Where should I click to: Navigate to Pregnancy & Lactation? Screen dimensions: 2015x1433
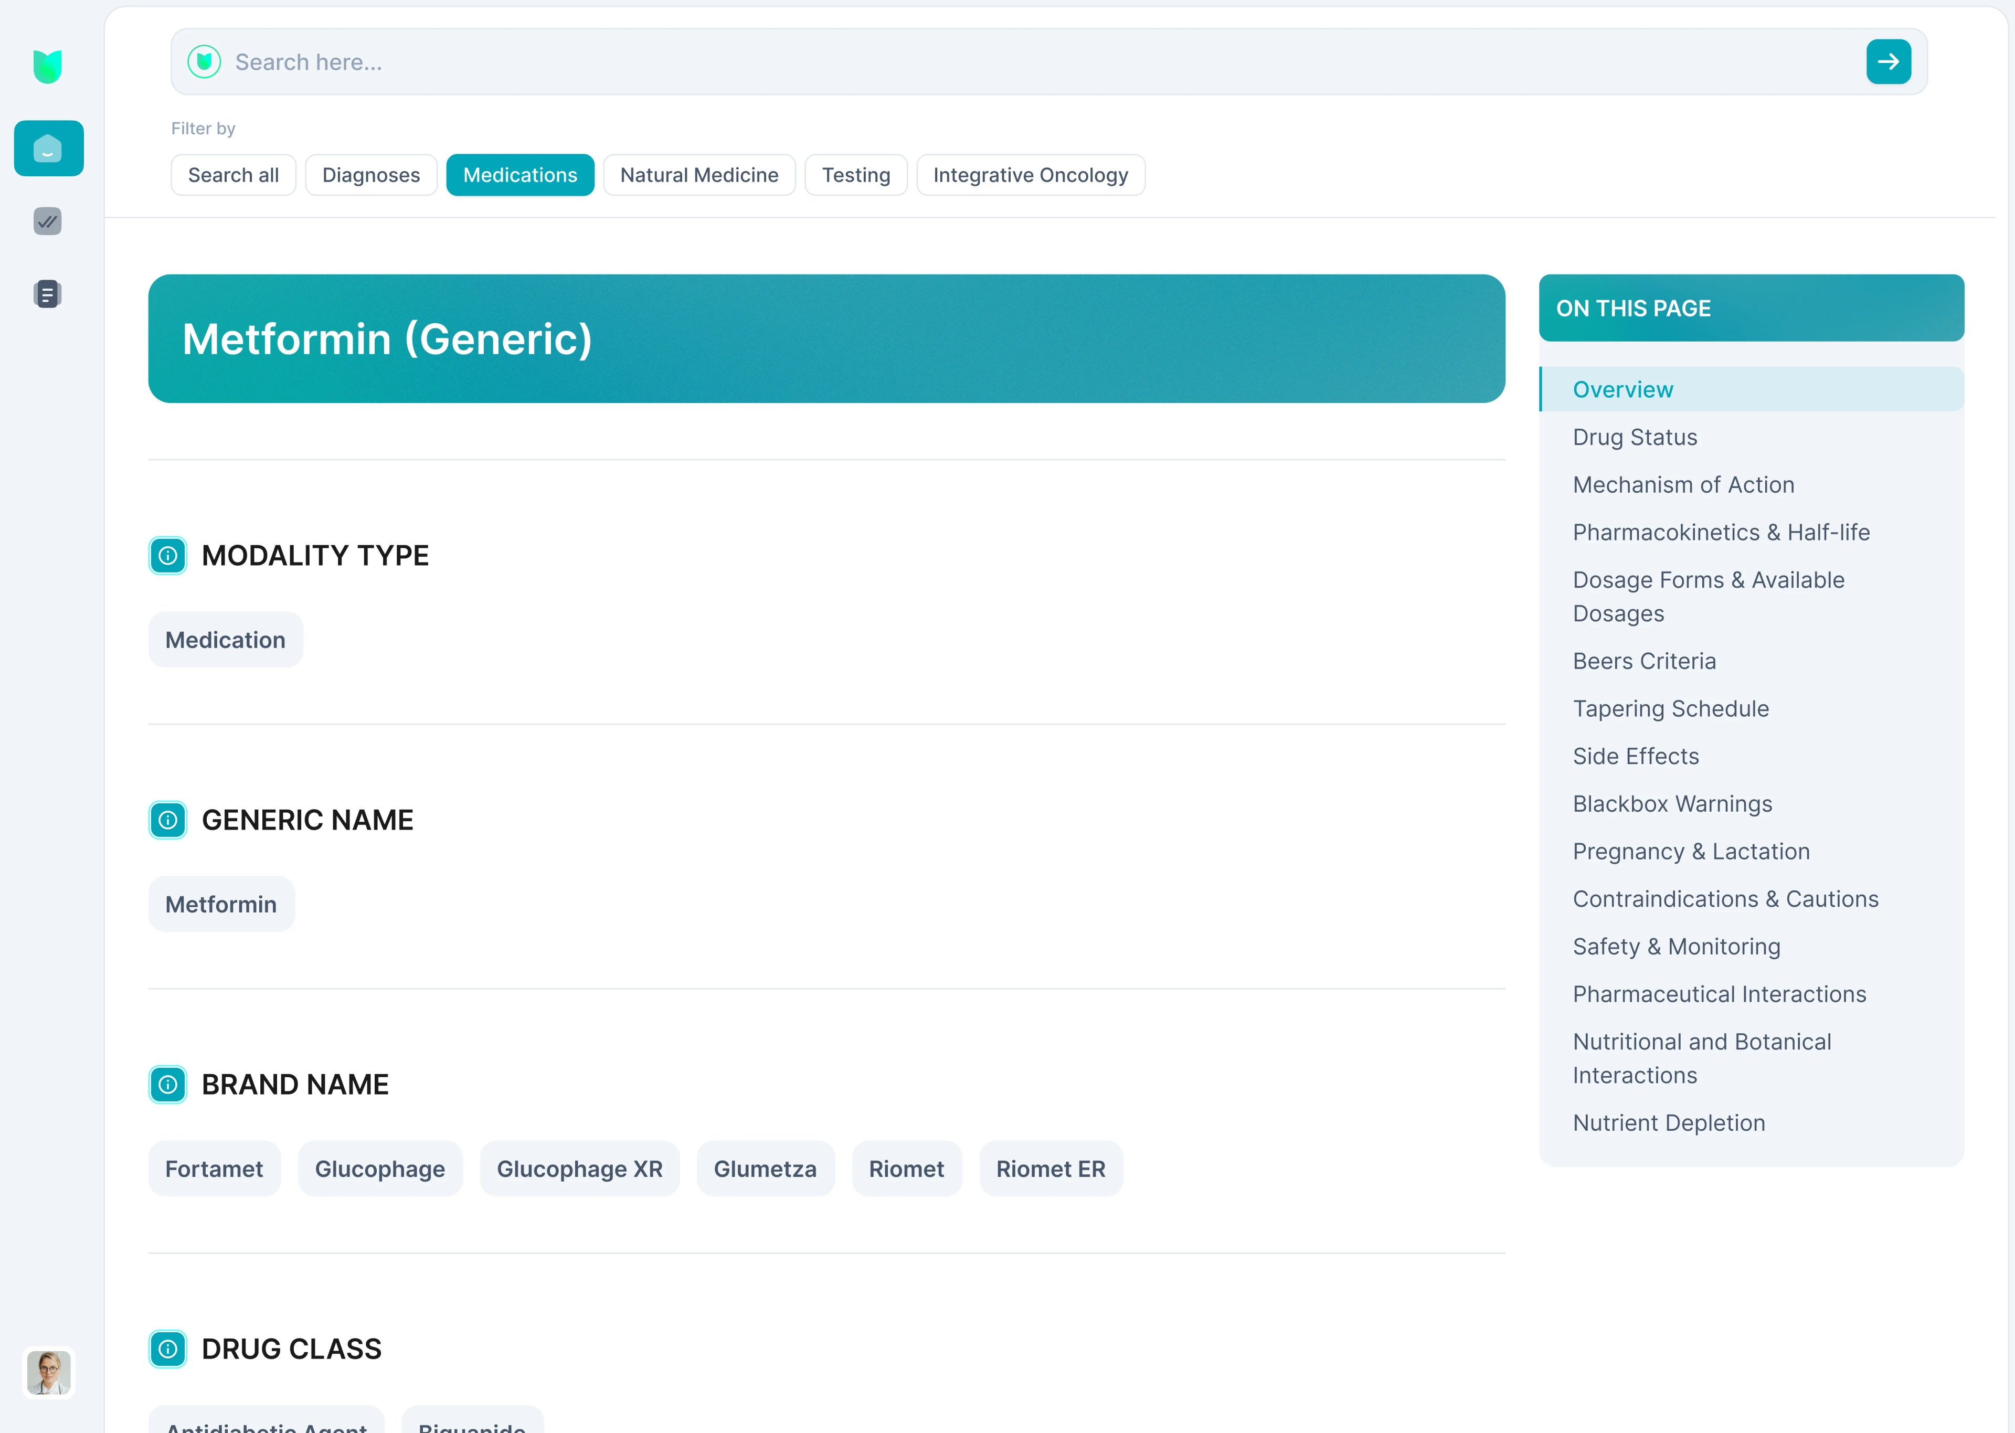point(1691,852)
